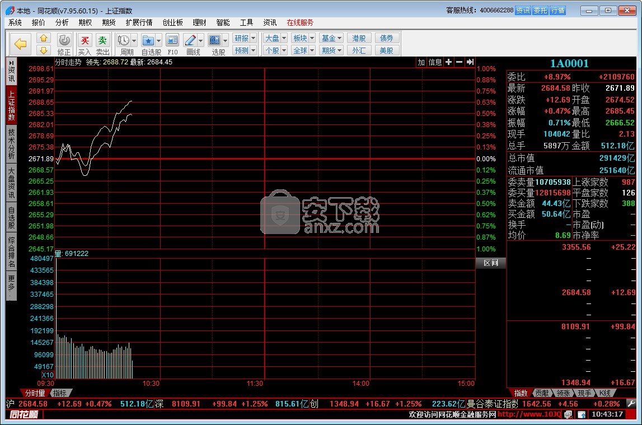
Task: Open the 分析 menu
Action: coord(62,22)
